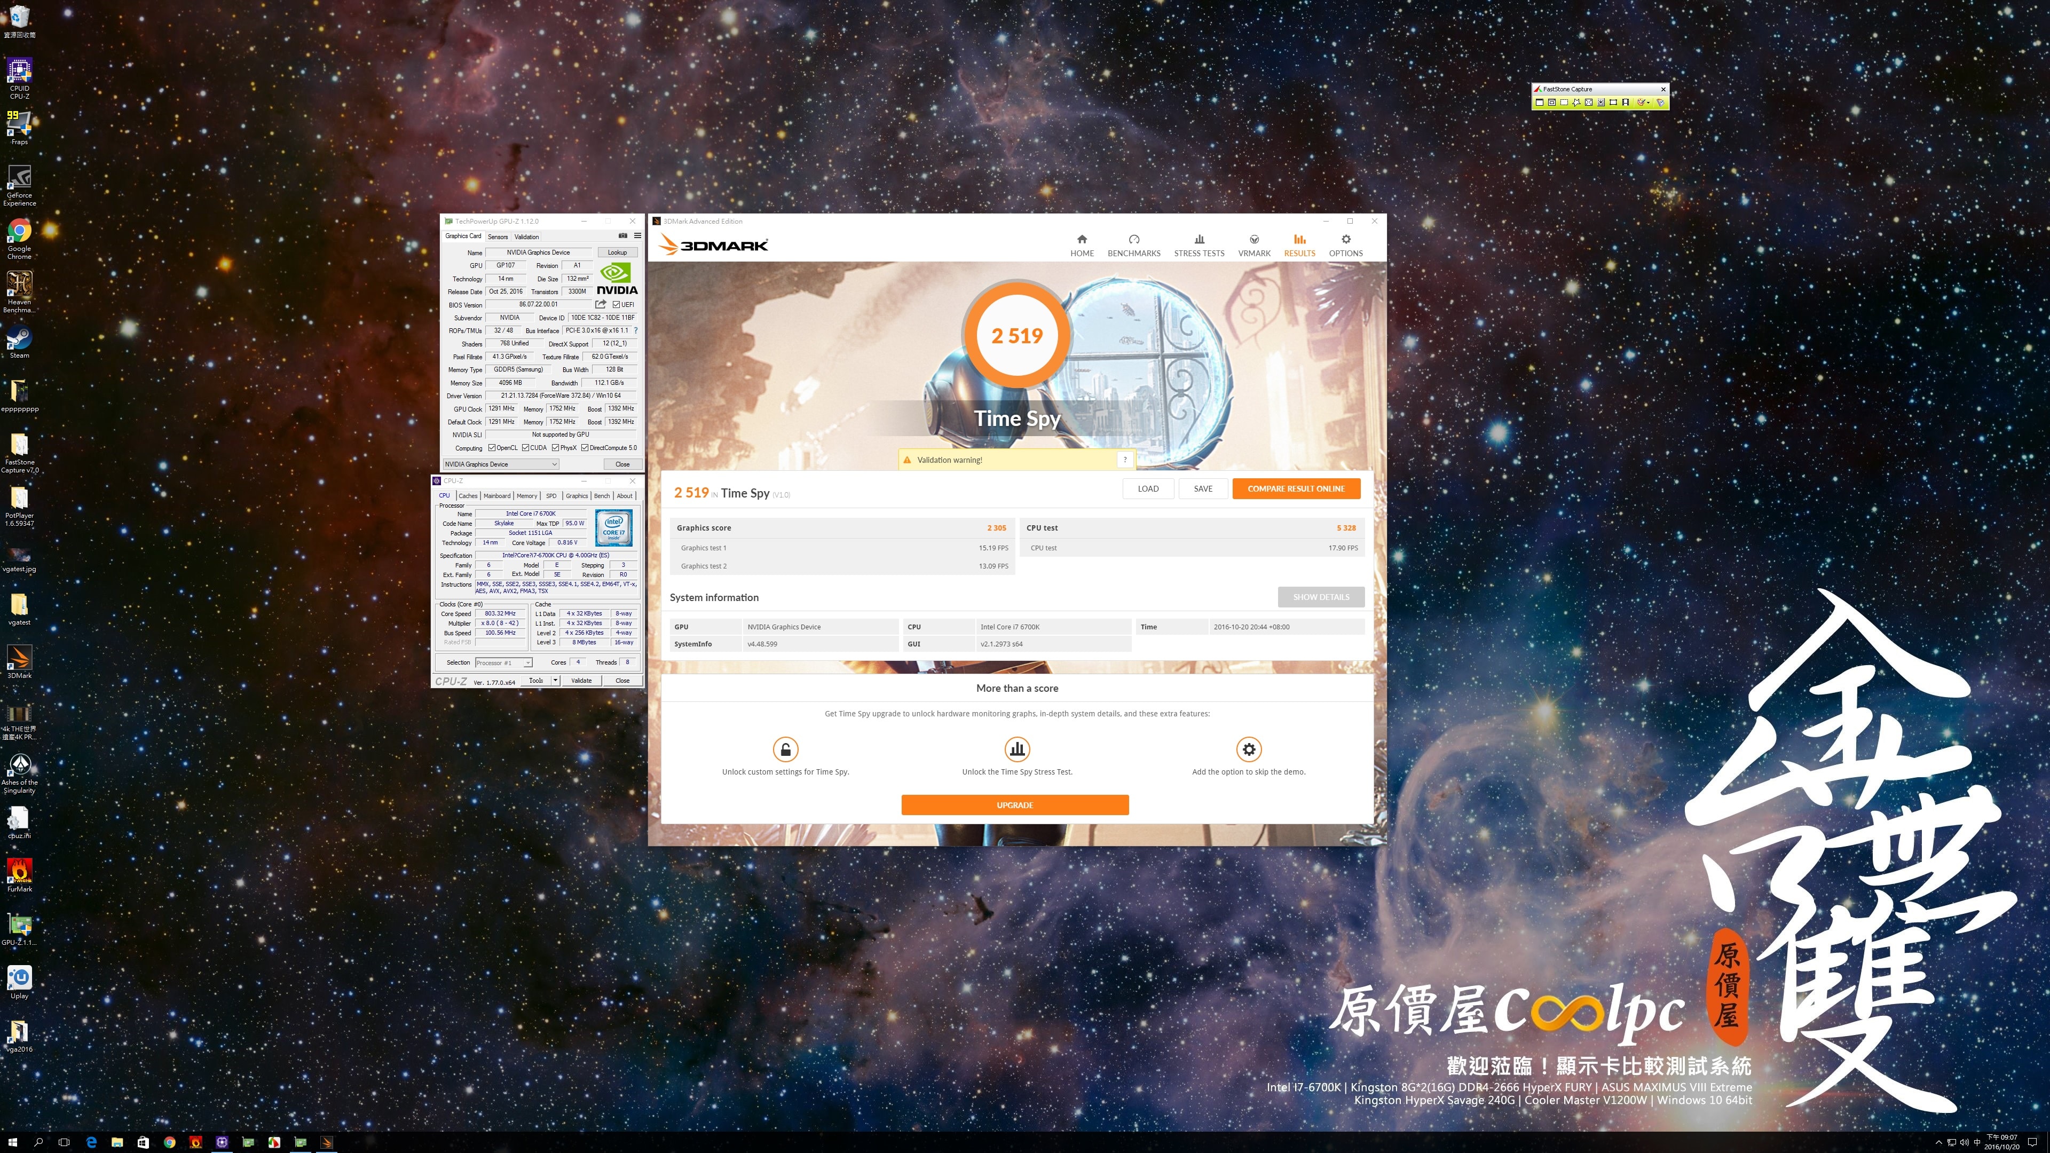Switch to the Graphics tab in CPU-Z
Image resolution: width=2050 pixels, height=1153 pixels.
[577, 496]
